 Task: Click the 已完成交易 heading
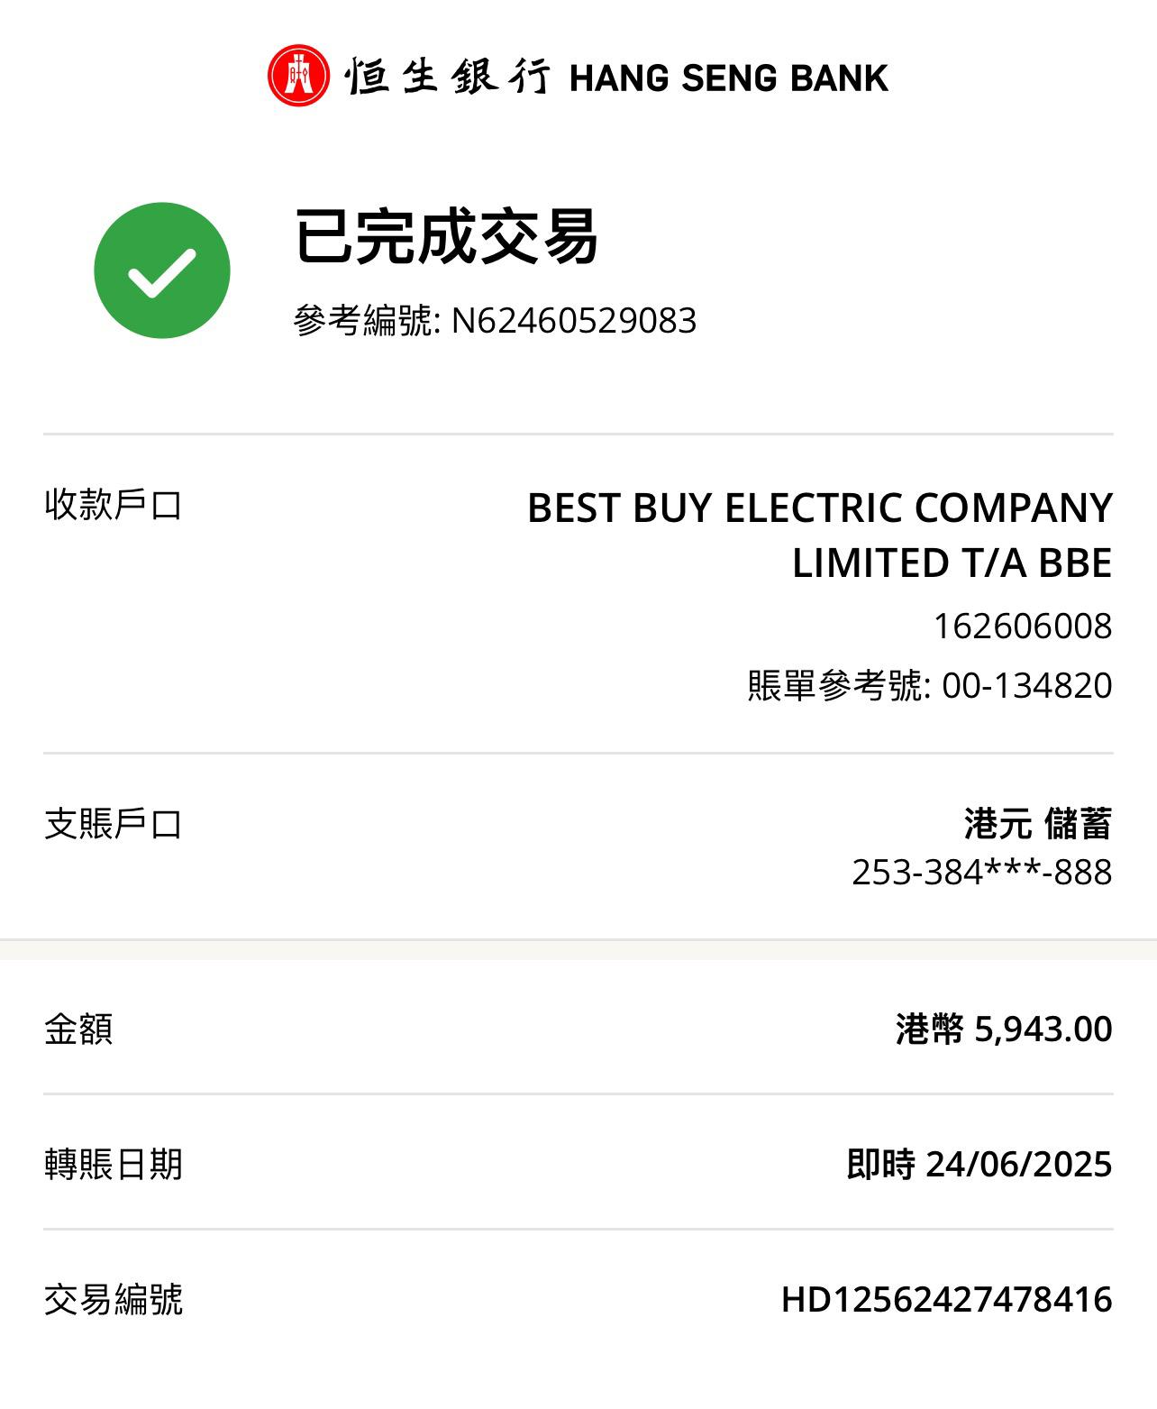point(446,236)
